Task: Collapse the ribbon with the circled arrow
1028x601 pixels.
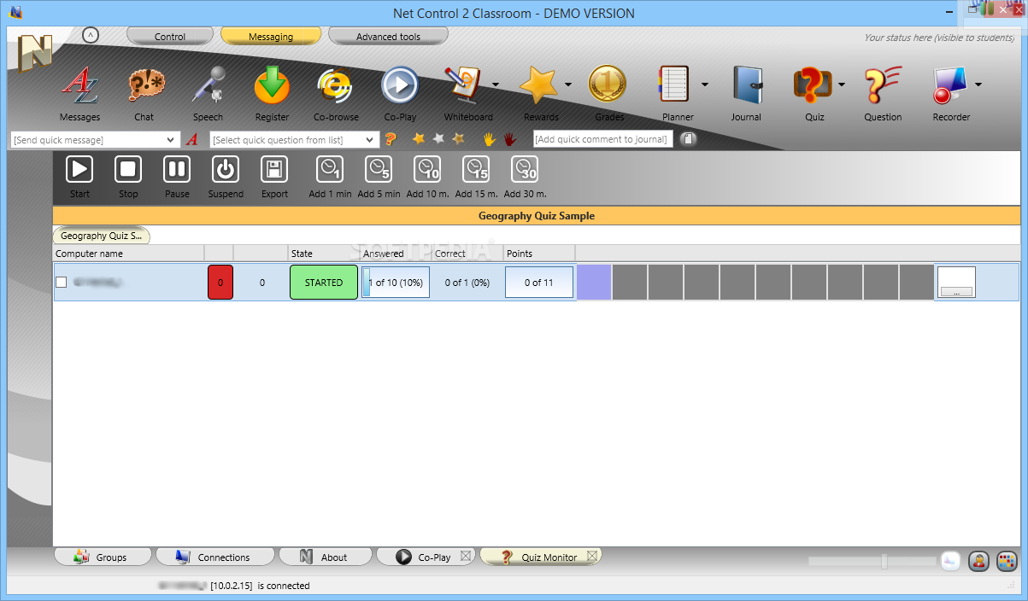Action: click(x=91, y=35)
